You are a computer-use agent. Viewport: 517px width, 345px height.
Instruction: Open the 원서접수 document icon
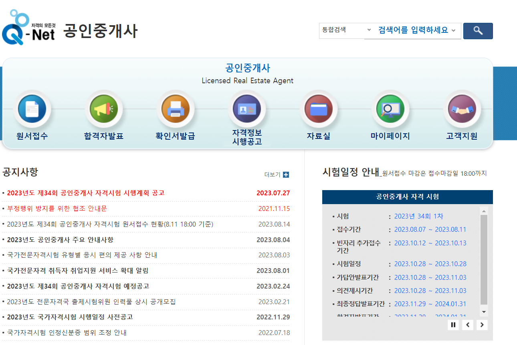click(32, 109)
